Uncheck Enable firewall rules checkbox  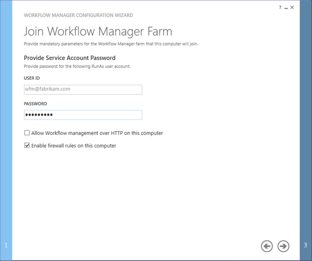[27, 145]
